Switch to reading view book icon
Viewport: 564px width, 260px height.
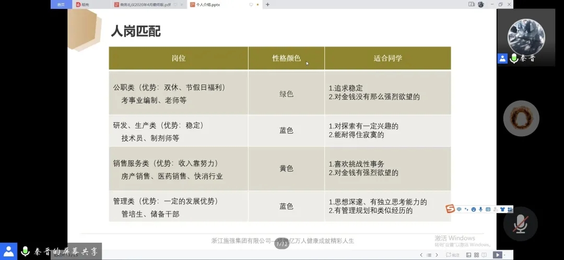click(485, 255)
